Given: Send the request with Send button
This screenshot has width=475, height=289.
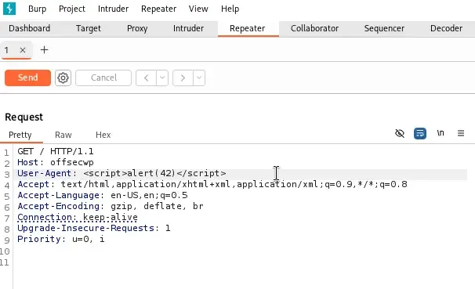Looking at the screenshot, I should coord(27,78).
